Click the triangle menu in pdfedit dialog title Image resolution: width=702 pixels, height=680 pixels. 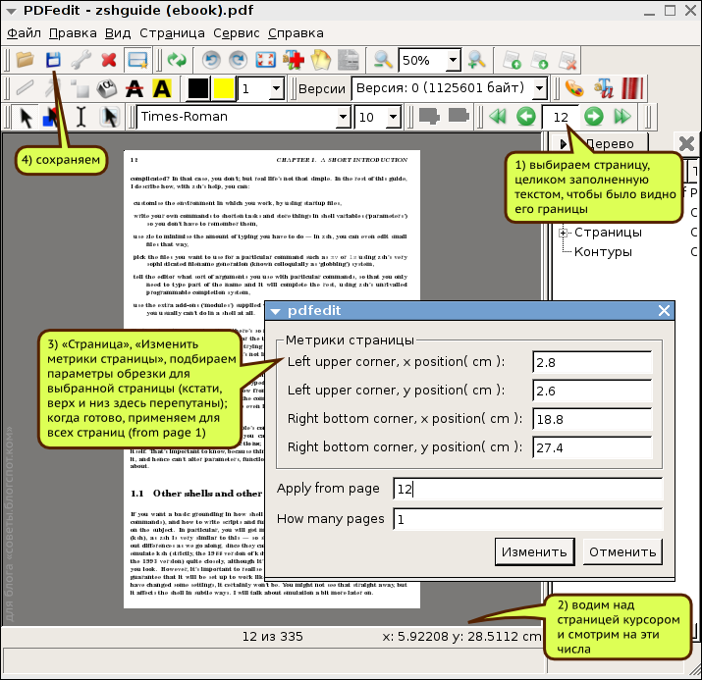pos(275,311)
